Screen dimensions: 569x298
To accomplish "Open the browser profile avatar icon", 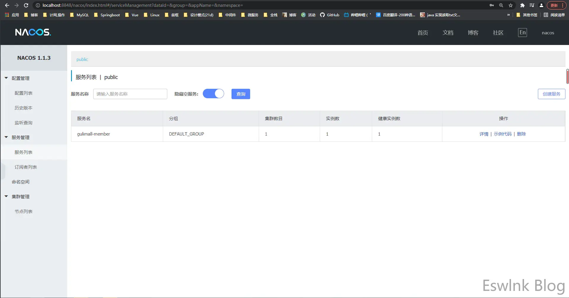I will click(541, 5).
